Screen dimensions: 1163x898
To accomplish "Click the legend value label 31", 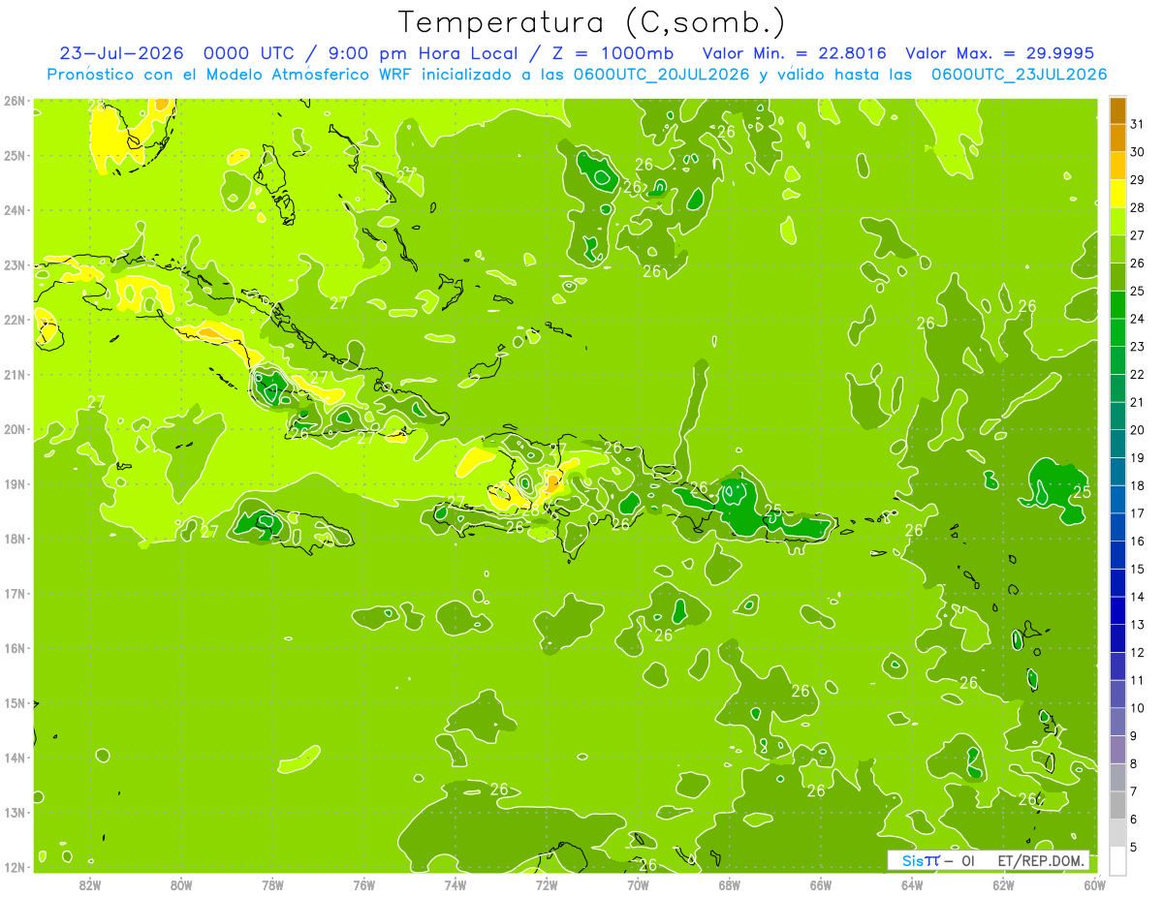I will (x=1137, y=124).
